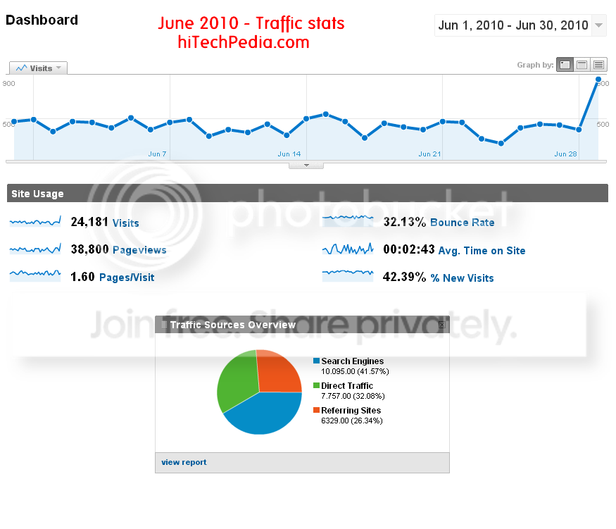This screenshot has height=529, width=616.
Task: Open the Pageviews report link
Action: click(x=139, y=250)
